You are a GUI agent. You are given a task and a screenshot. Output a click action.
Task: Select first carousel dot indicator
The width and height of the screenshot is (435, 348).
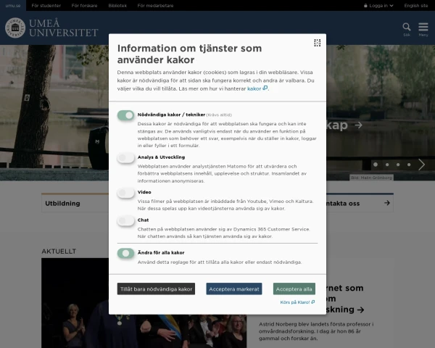376,165
